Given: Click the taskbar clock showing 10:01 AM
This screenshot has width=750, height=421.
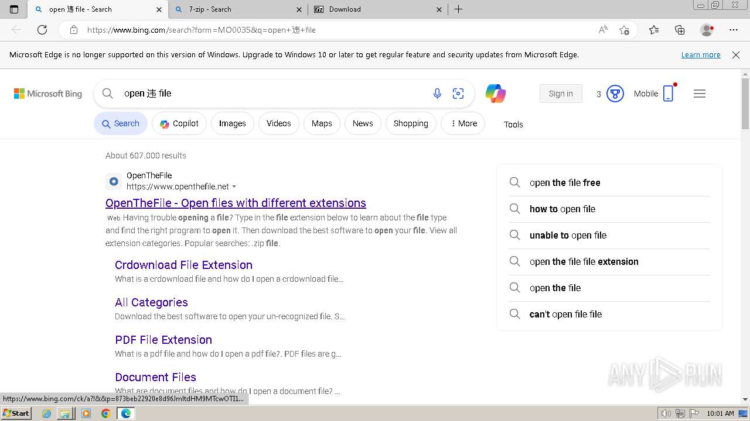Looking at the screenshot, I should tap(720, 413).
